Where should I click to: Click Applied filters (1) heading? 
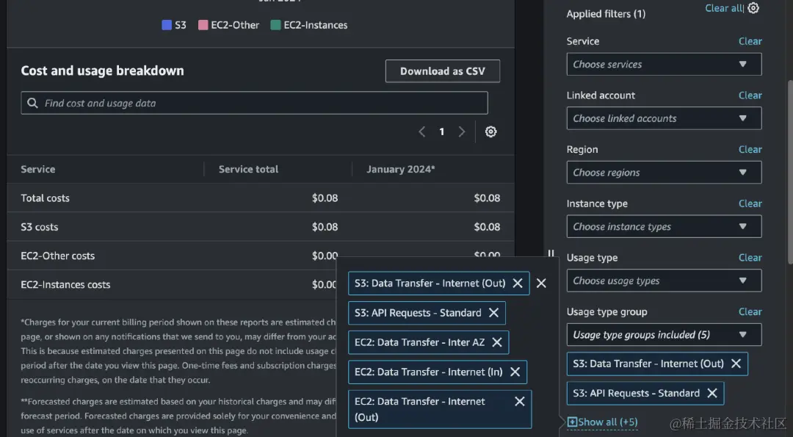pos(606,14)
